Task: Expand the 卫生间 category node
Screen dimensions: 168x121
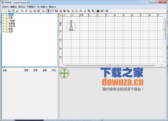Action: point(3,26)
